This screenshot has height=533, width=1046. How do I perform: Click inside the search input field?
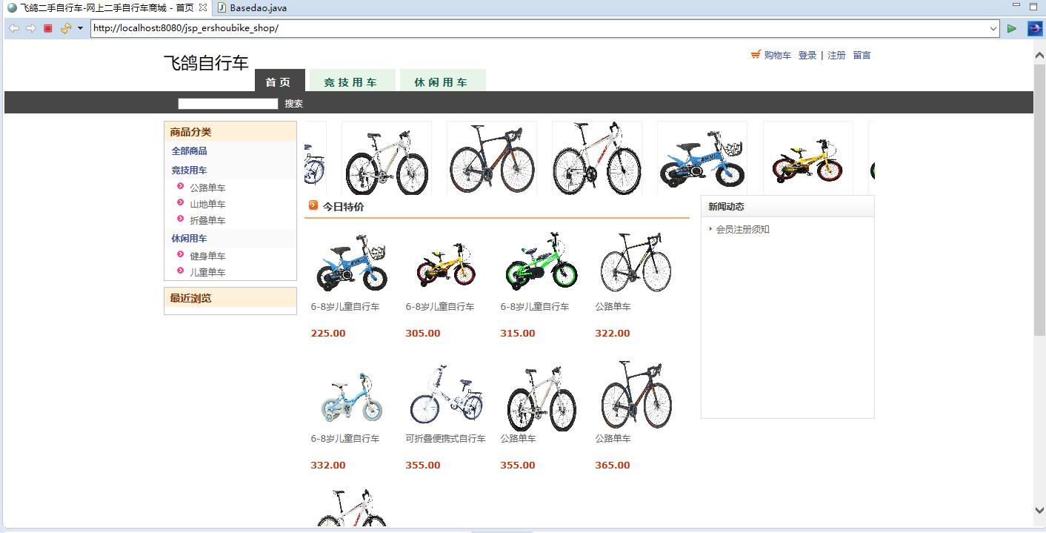pyautogui.click(x=227, y=103)
